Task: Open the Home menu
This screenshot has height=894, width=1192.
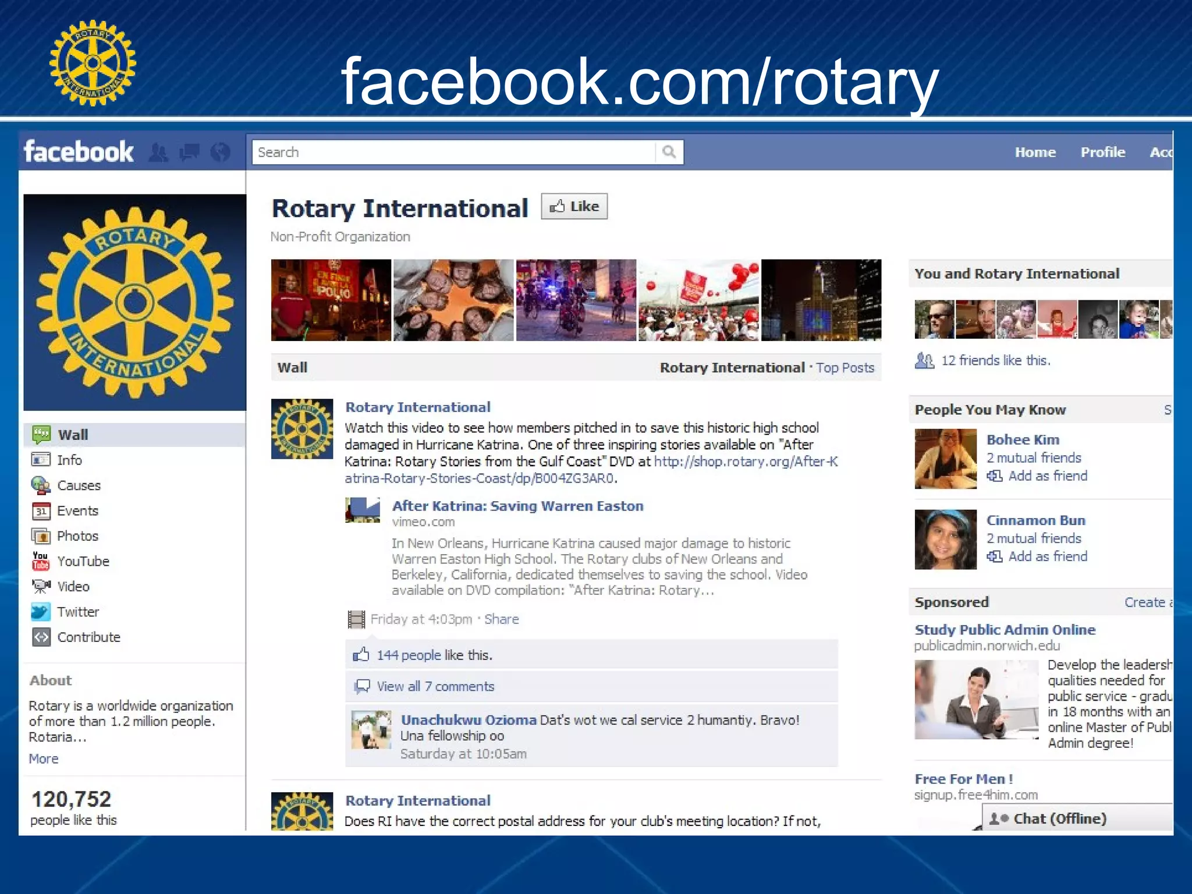Action: tap(1035, 152)
